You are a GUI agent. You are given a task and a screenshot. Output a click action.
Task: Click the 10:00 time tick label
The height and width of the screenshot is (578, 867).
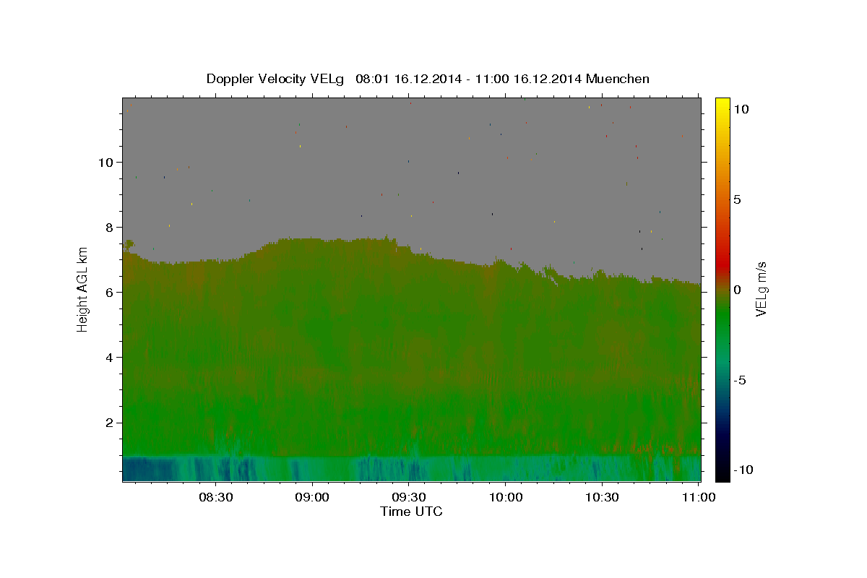(x=506, y=497)
